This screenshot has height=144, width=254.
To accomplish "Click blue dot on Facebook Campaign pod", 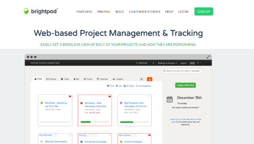I will coord(81,142).
